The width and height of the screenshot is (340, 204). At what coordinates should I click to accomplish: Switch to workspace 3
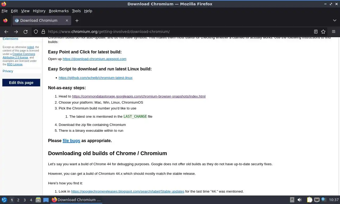coord(24,200)
